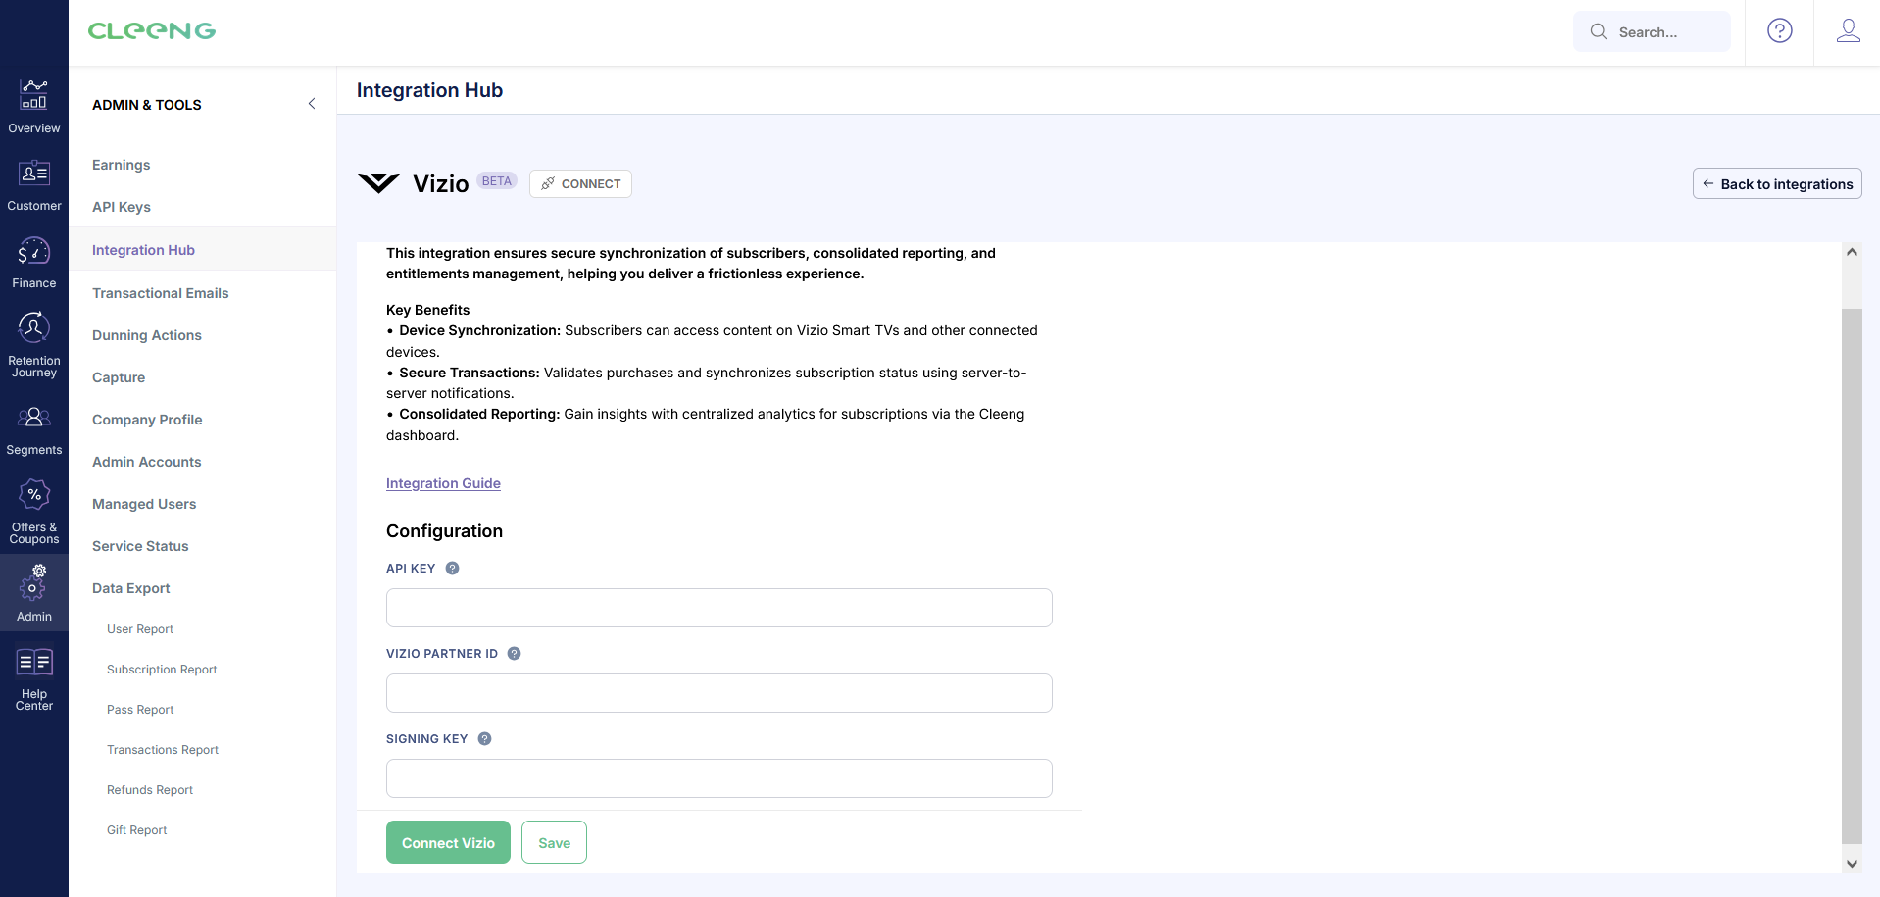Expand Data Export menu item
The height and width of the screenshot is (897, 1880).
click(131, 588)
